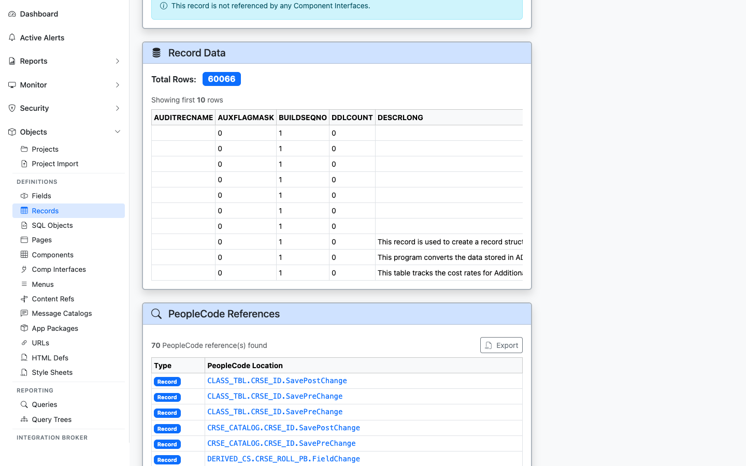The image size is (746, 466).
Task: Click the Reports chart icon
Action: [12, 61]
